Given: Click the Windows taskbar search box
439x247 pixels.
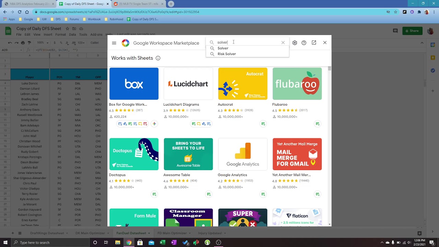Looking at the screenshot, I should point(51,243).
